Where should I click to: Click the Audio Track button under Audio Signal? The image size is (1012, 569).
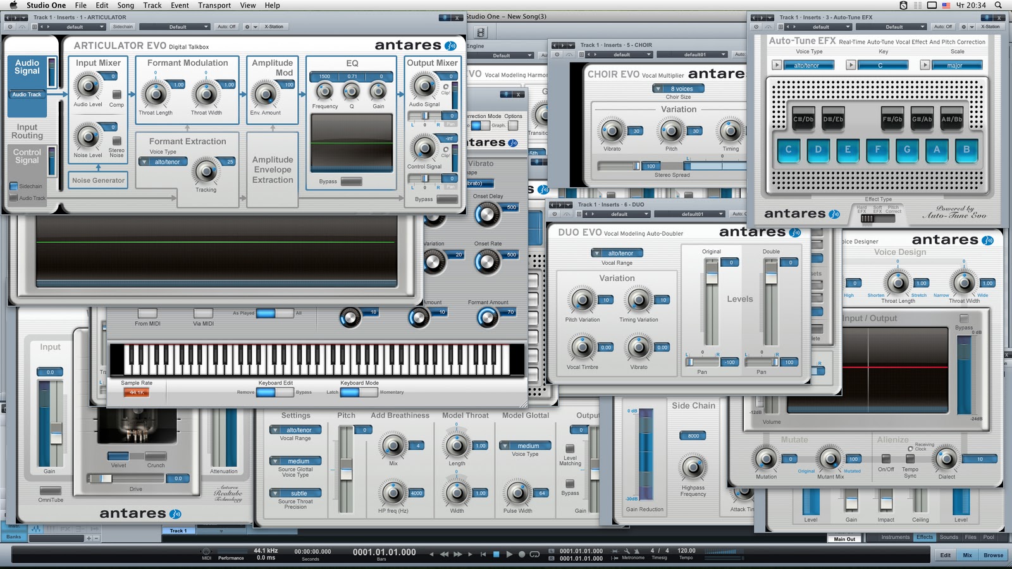pos(26,94)
